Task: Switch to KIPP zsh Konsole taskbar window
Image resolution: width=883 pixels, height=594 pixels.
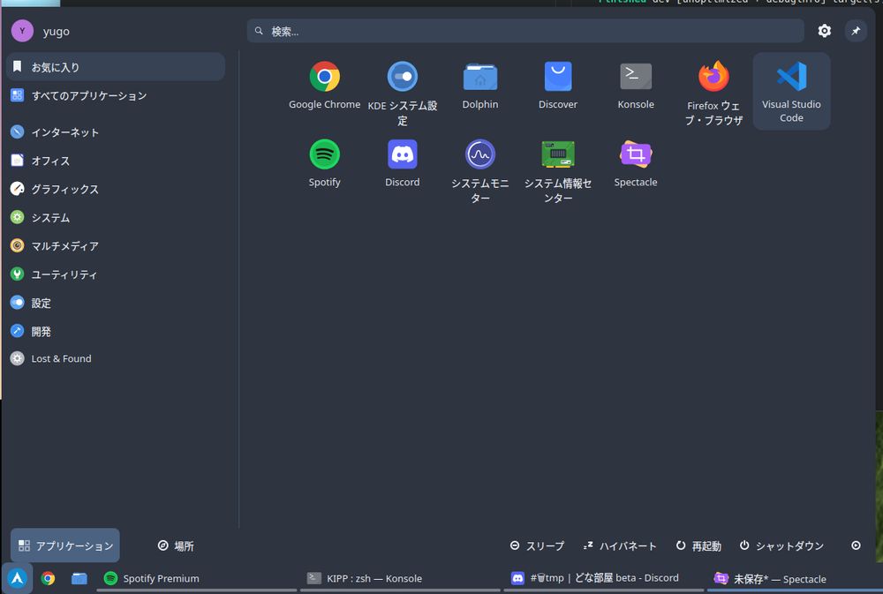Action: (x=400, y=578)
